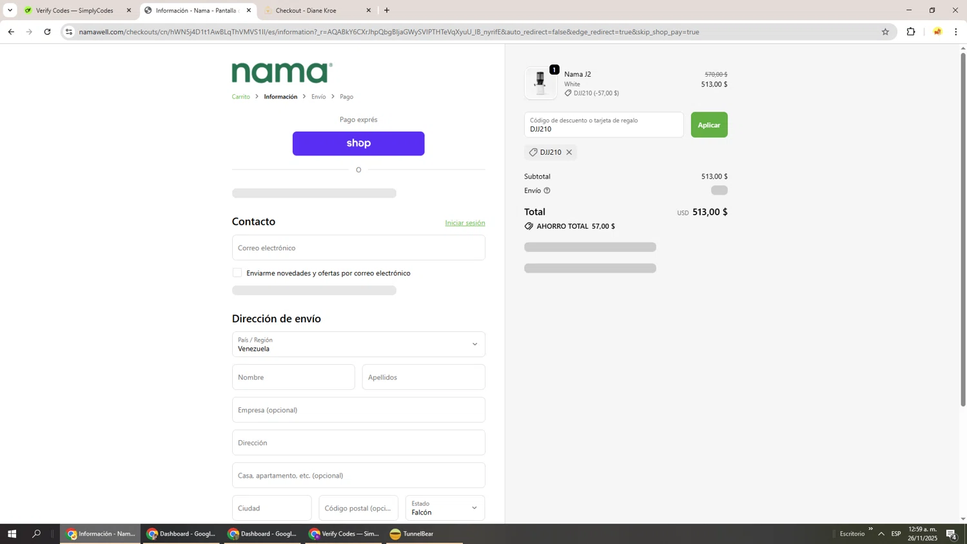Click the Casa, apartamento field

[358, 476]
